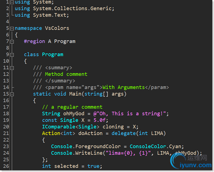Image resolution: width=214 pixels, height=172 pixels.
Task: Collapse the using directives block at line 1
Action: [x=12, y=2]
